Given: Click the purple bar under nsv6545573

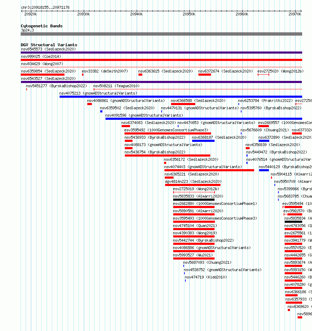Looking at the screenshot, I should click(x=161, y=53).
